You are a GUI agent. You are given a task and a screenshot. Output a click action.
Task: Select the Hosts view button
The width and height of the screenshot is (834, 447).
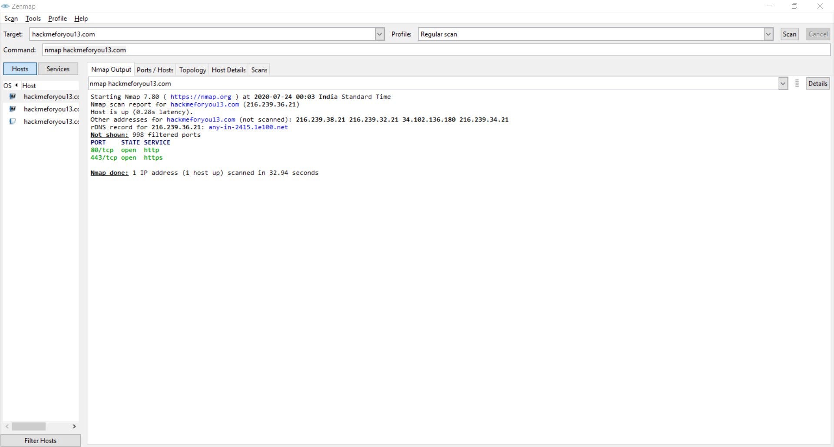tap(20, 69)
